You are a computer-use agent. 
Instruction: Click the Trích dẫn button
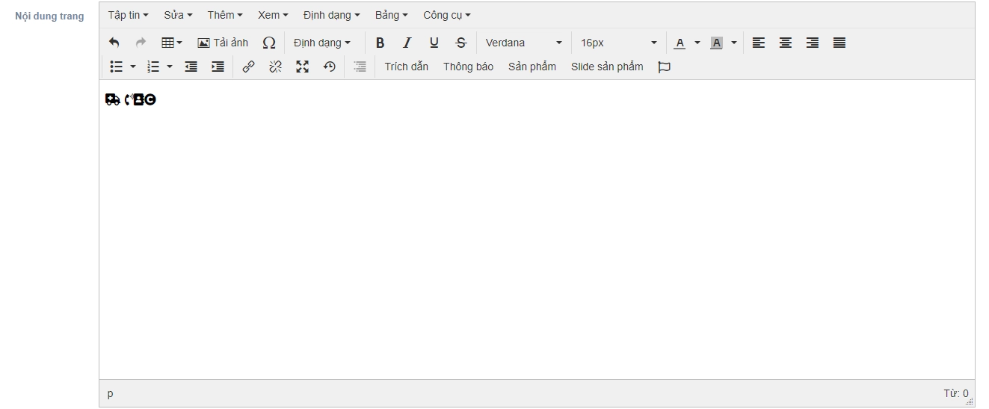point(406,67)
